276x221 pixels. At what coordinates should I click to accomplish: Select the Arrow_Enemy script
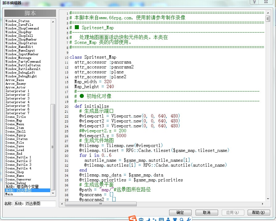coord(27,84)
